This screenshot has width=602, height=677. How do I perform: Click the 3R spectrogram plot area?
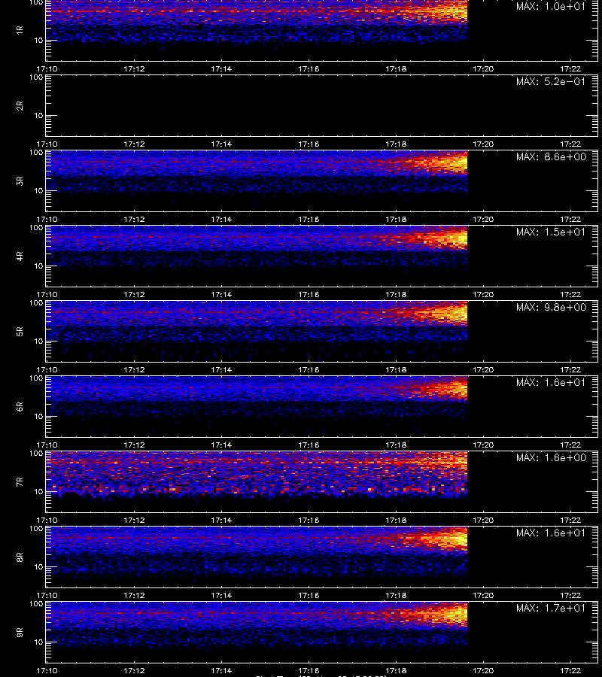point(322,181)
